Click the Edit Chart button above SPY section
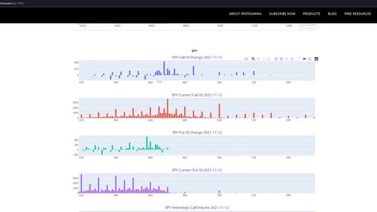This screenshot has width=377, height=212. pyautogui.click(x=308, y=25)
